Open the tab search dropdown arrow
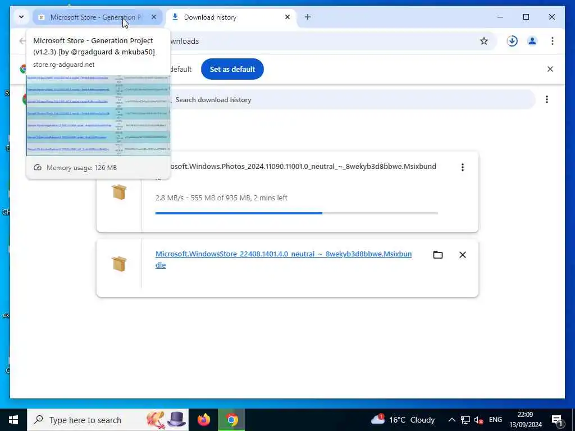This screenshot has width=575, height=431. pos(21,17)
